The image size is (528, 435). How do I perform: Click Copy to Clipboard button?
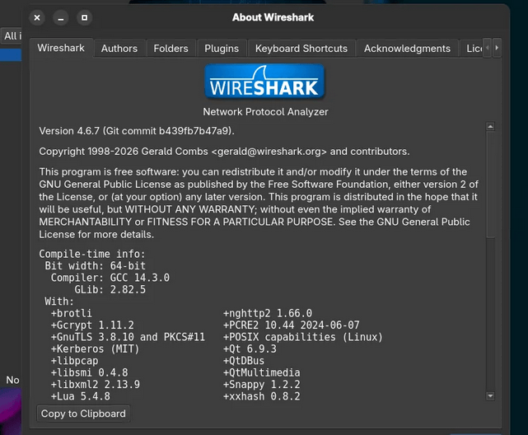coord(83,414)
